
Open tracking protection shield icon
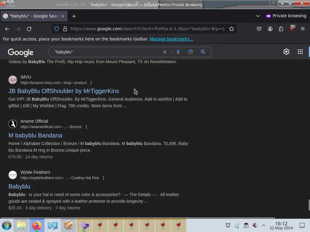[x=57, y=29]
